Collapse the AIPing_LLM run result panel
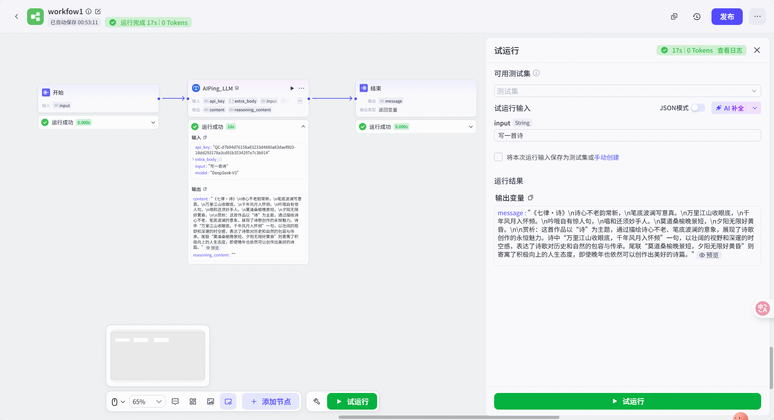 click(302, 126)
